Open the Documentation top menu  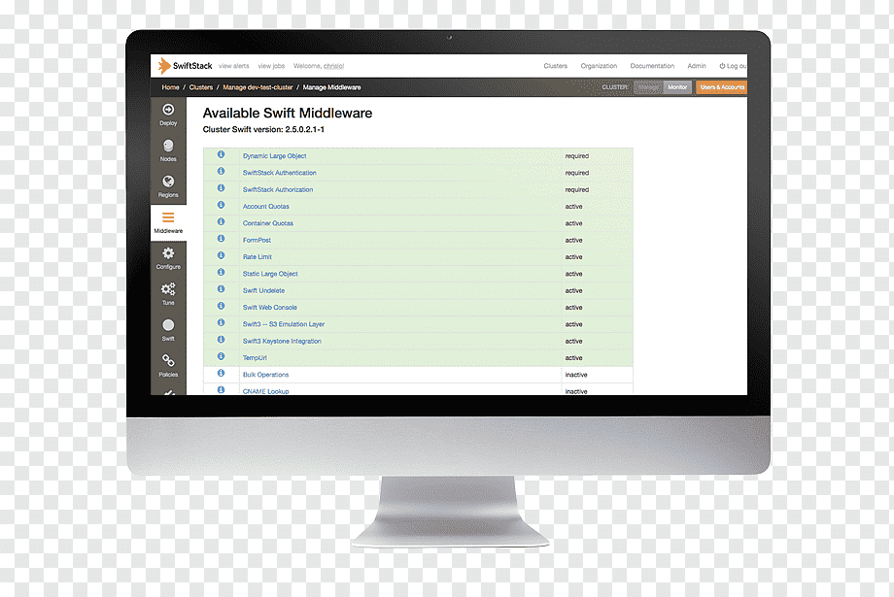tap(652, 66)
